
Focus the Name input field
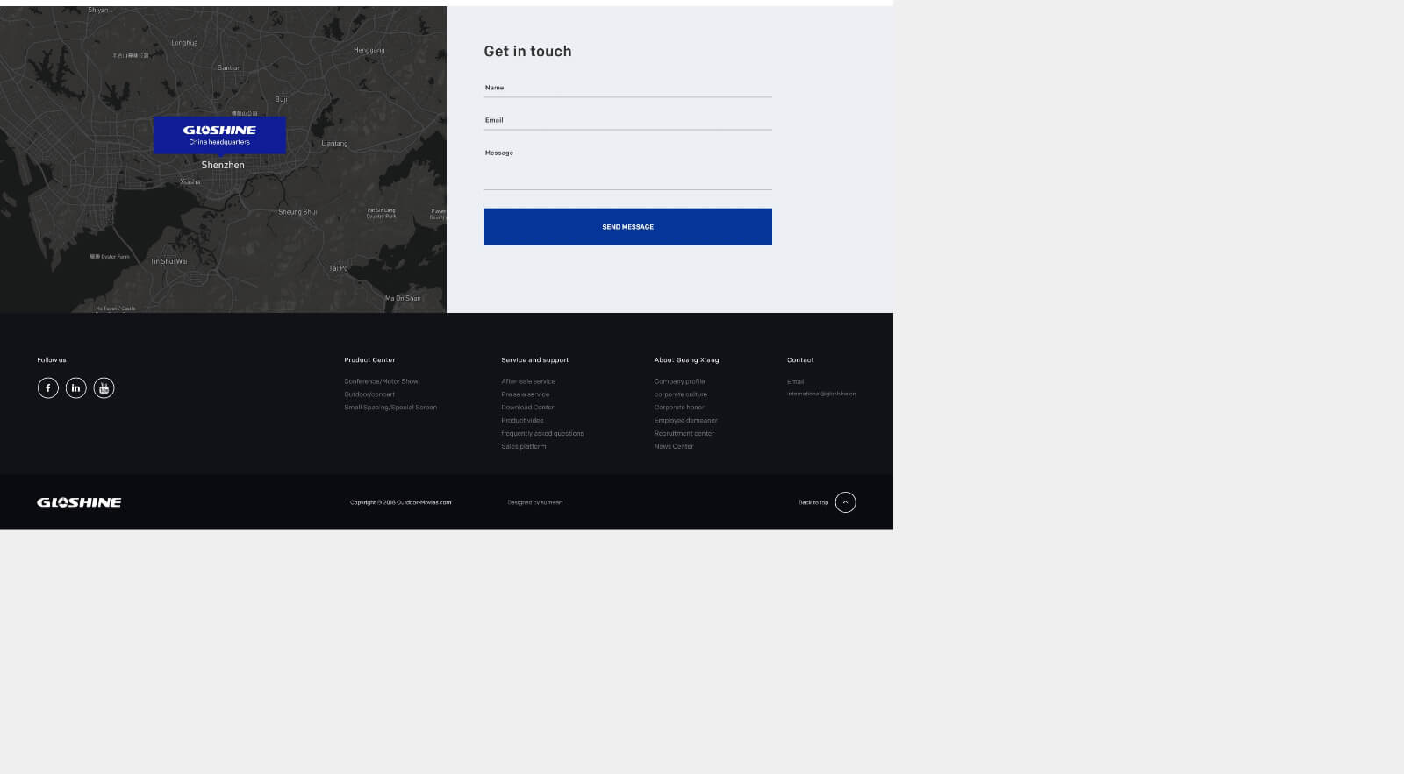627,89
